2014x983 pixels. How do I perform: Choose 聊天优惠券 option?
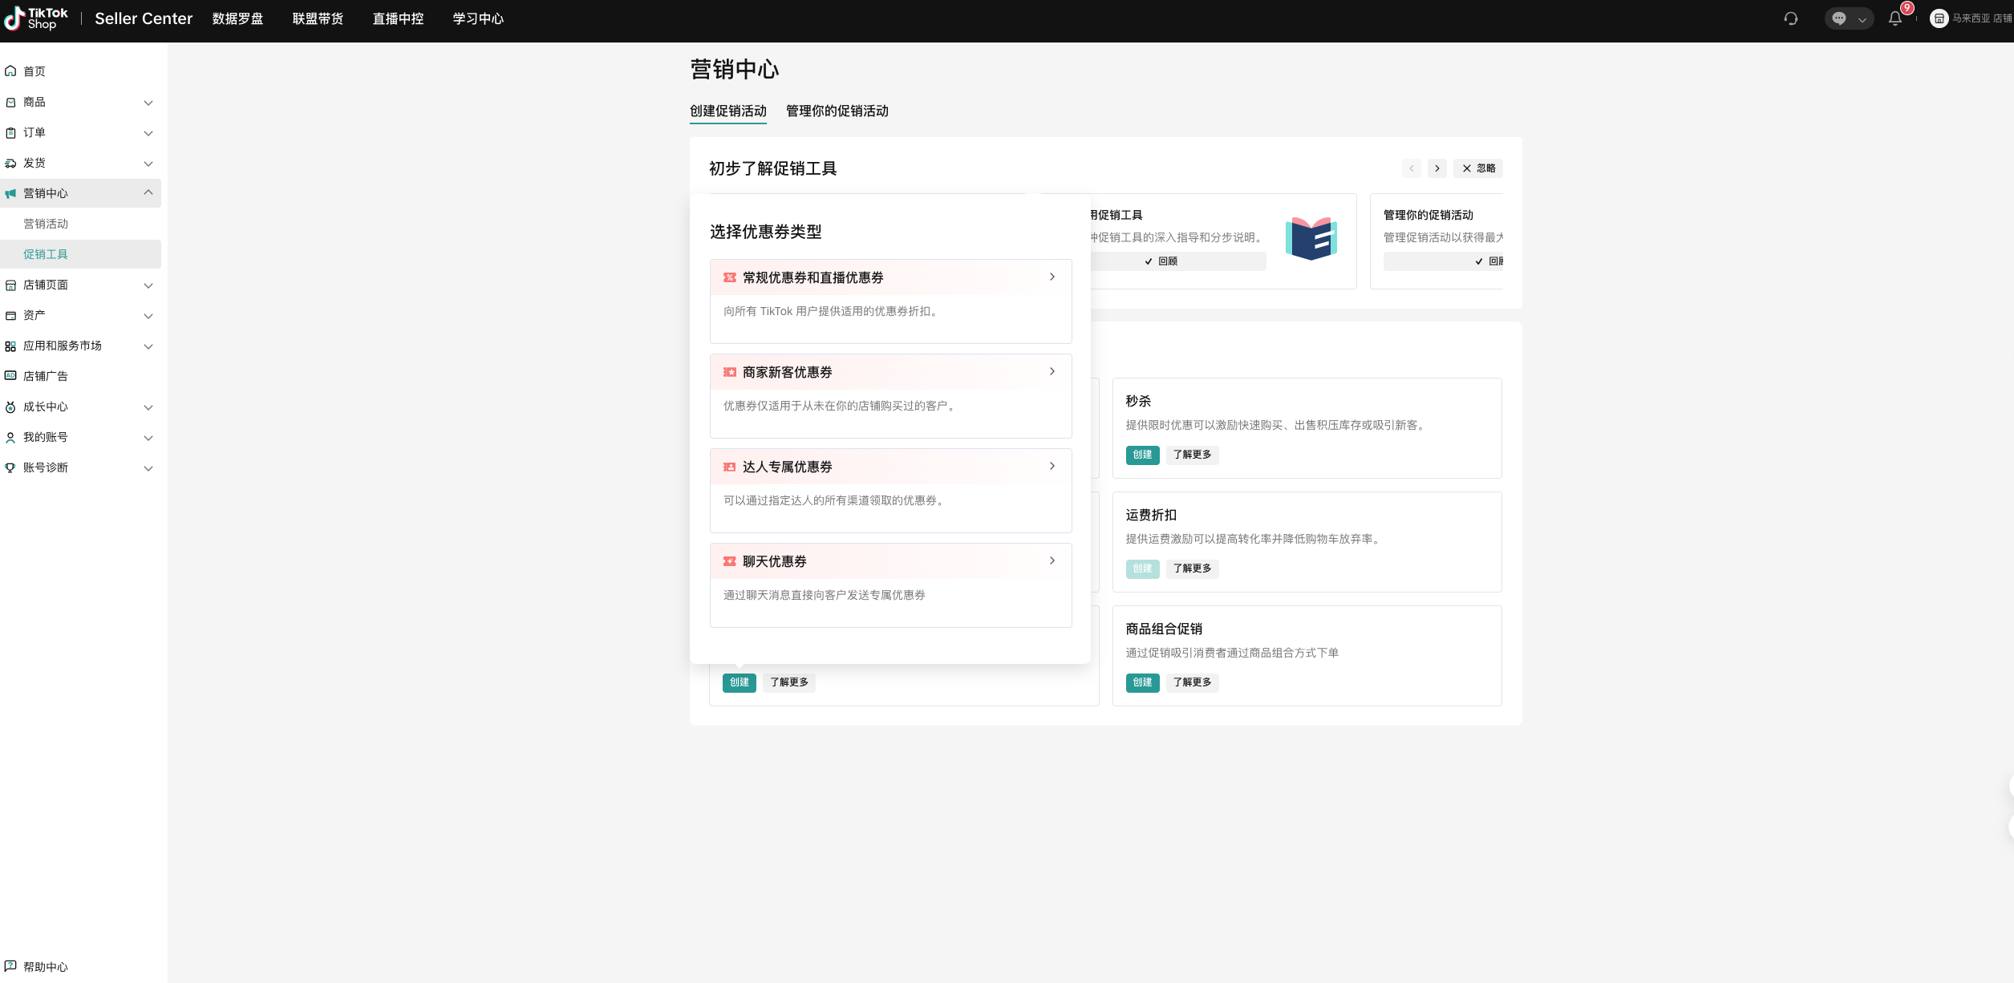click(890, 561)
